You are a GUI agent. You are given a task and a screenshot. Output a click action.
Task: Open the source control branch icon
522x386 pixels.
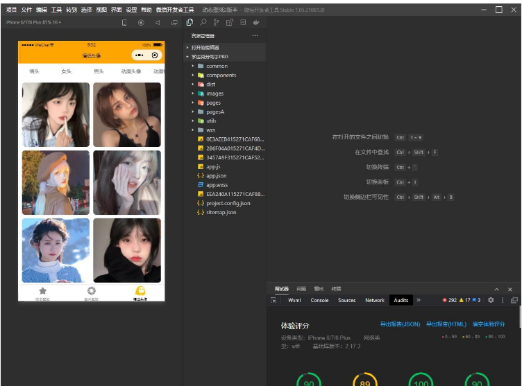(217, 22)
